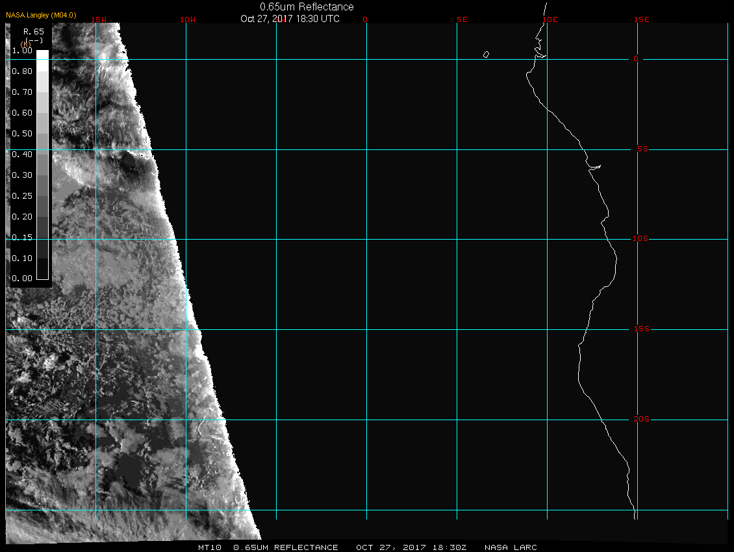Select the 10W longitude label
The image size is (734, 552).
pos(187,19)
